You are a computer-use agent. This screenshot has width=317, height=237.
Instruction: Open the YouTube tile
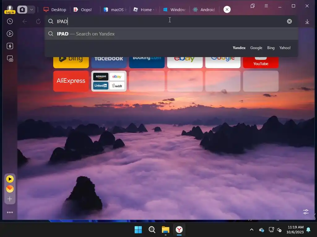point(261,62)
